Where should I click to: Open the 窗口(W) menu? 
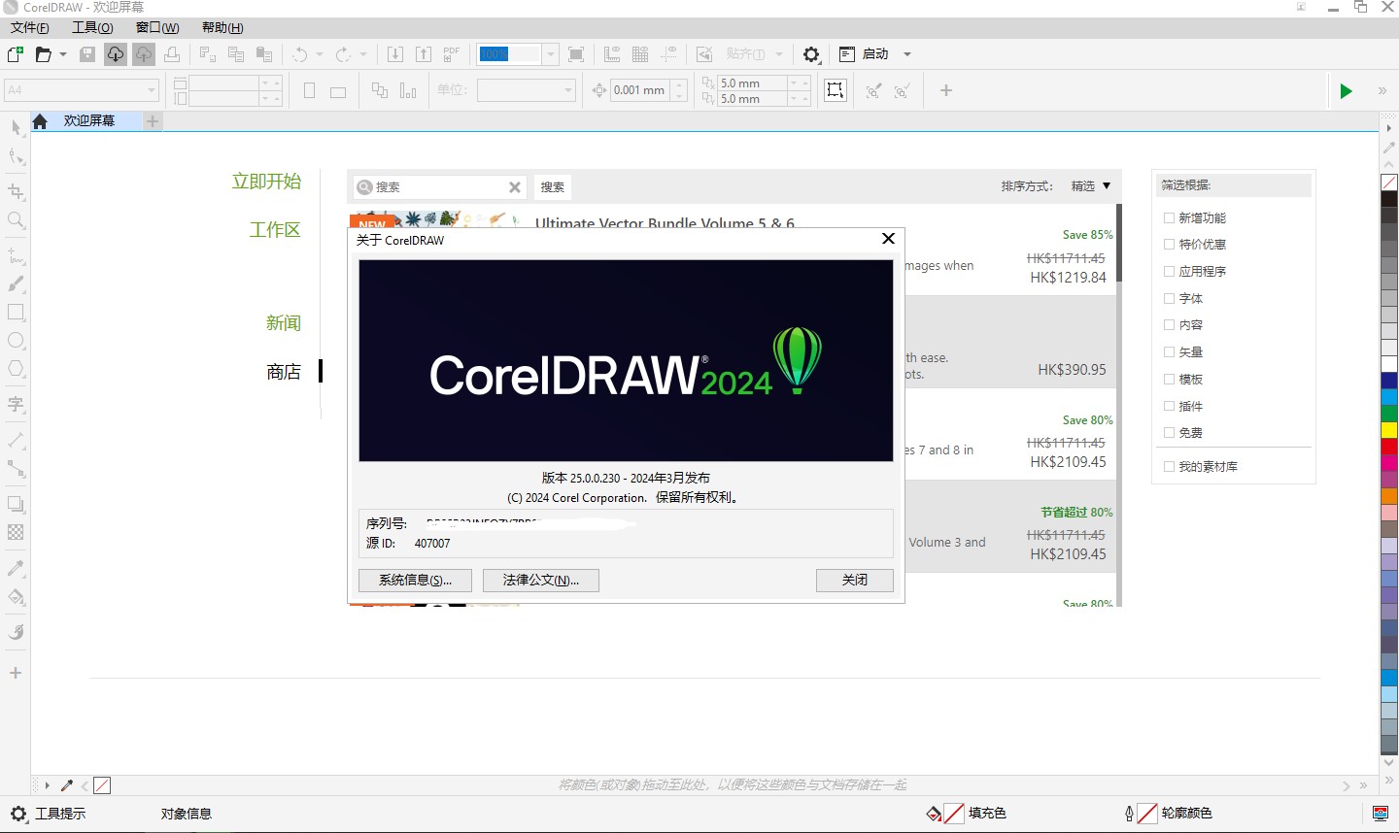[x=157, y=27]
